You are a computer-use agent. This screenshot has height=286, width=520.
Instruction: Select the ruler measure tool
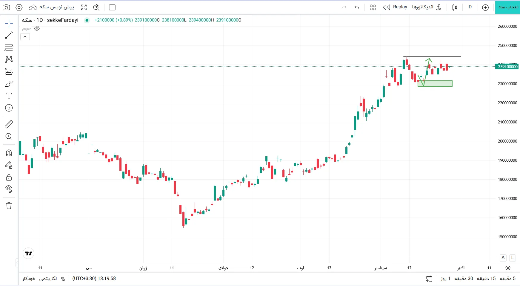pos(9,124)
